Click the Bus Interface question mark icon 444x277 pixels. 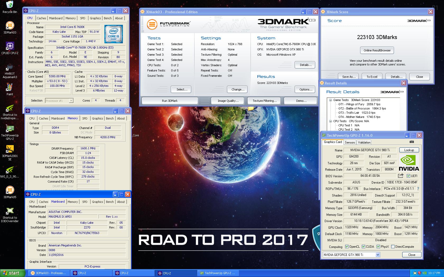tap(418, 189)
